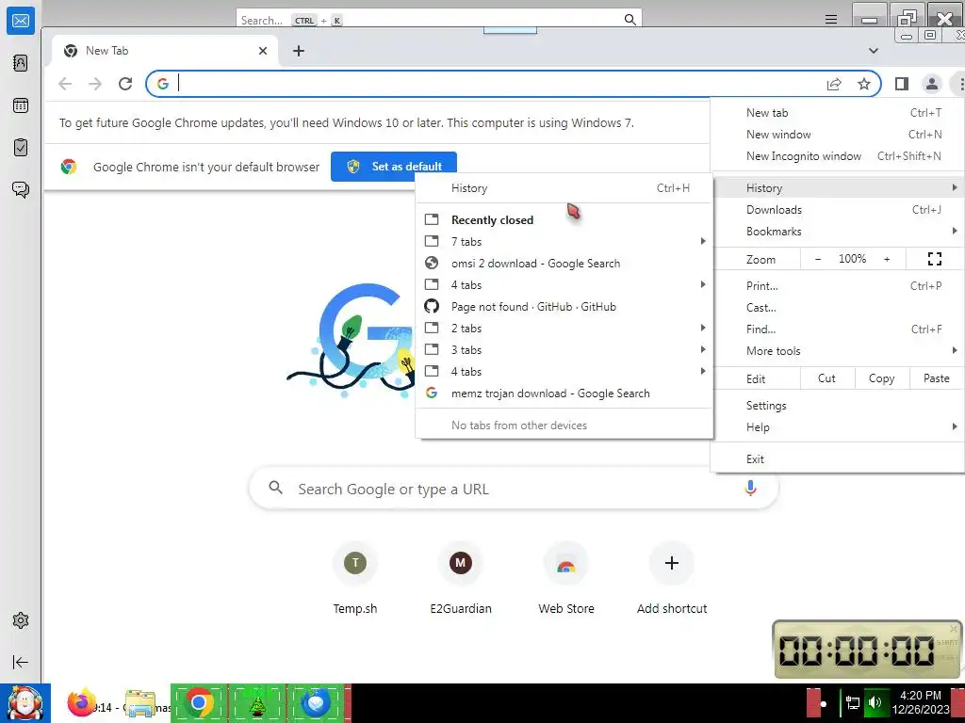Expand the Help submenu
The width and height of the screenshot is (965, 723).
pyautogui.click(x=838, y=427)
